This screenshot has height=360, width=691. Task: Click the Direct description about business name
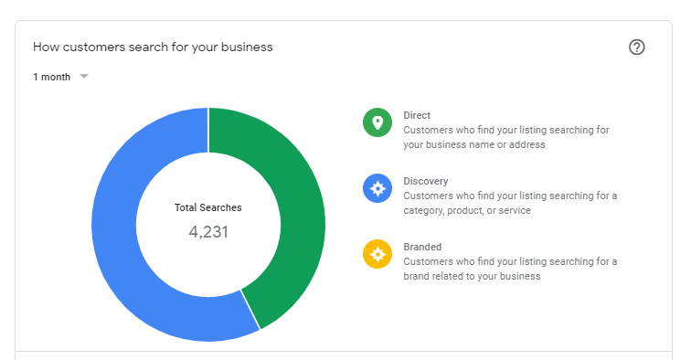(x=506, y=137)
